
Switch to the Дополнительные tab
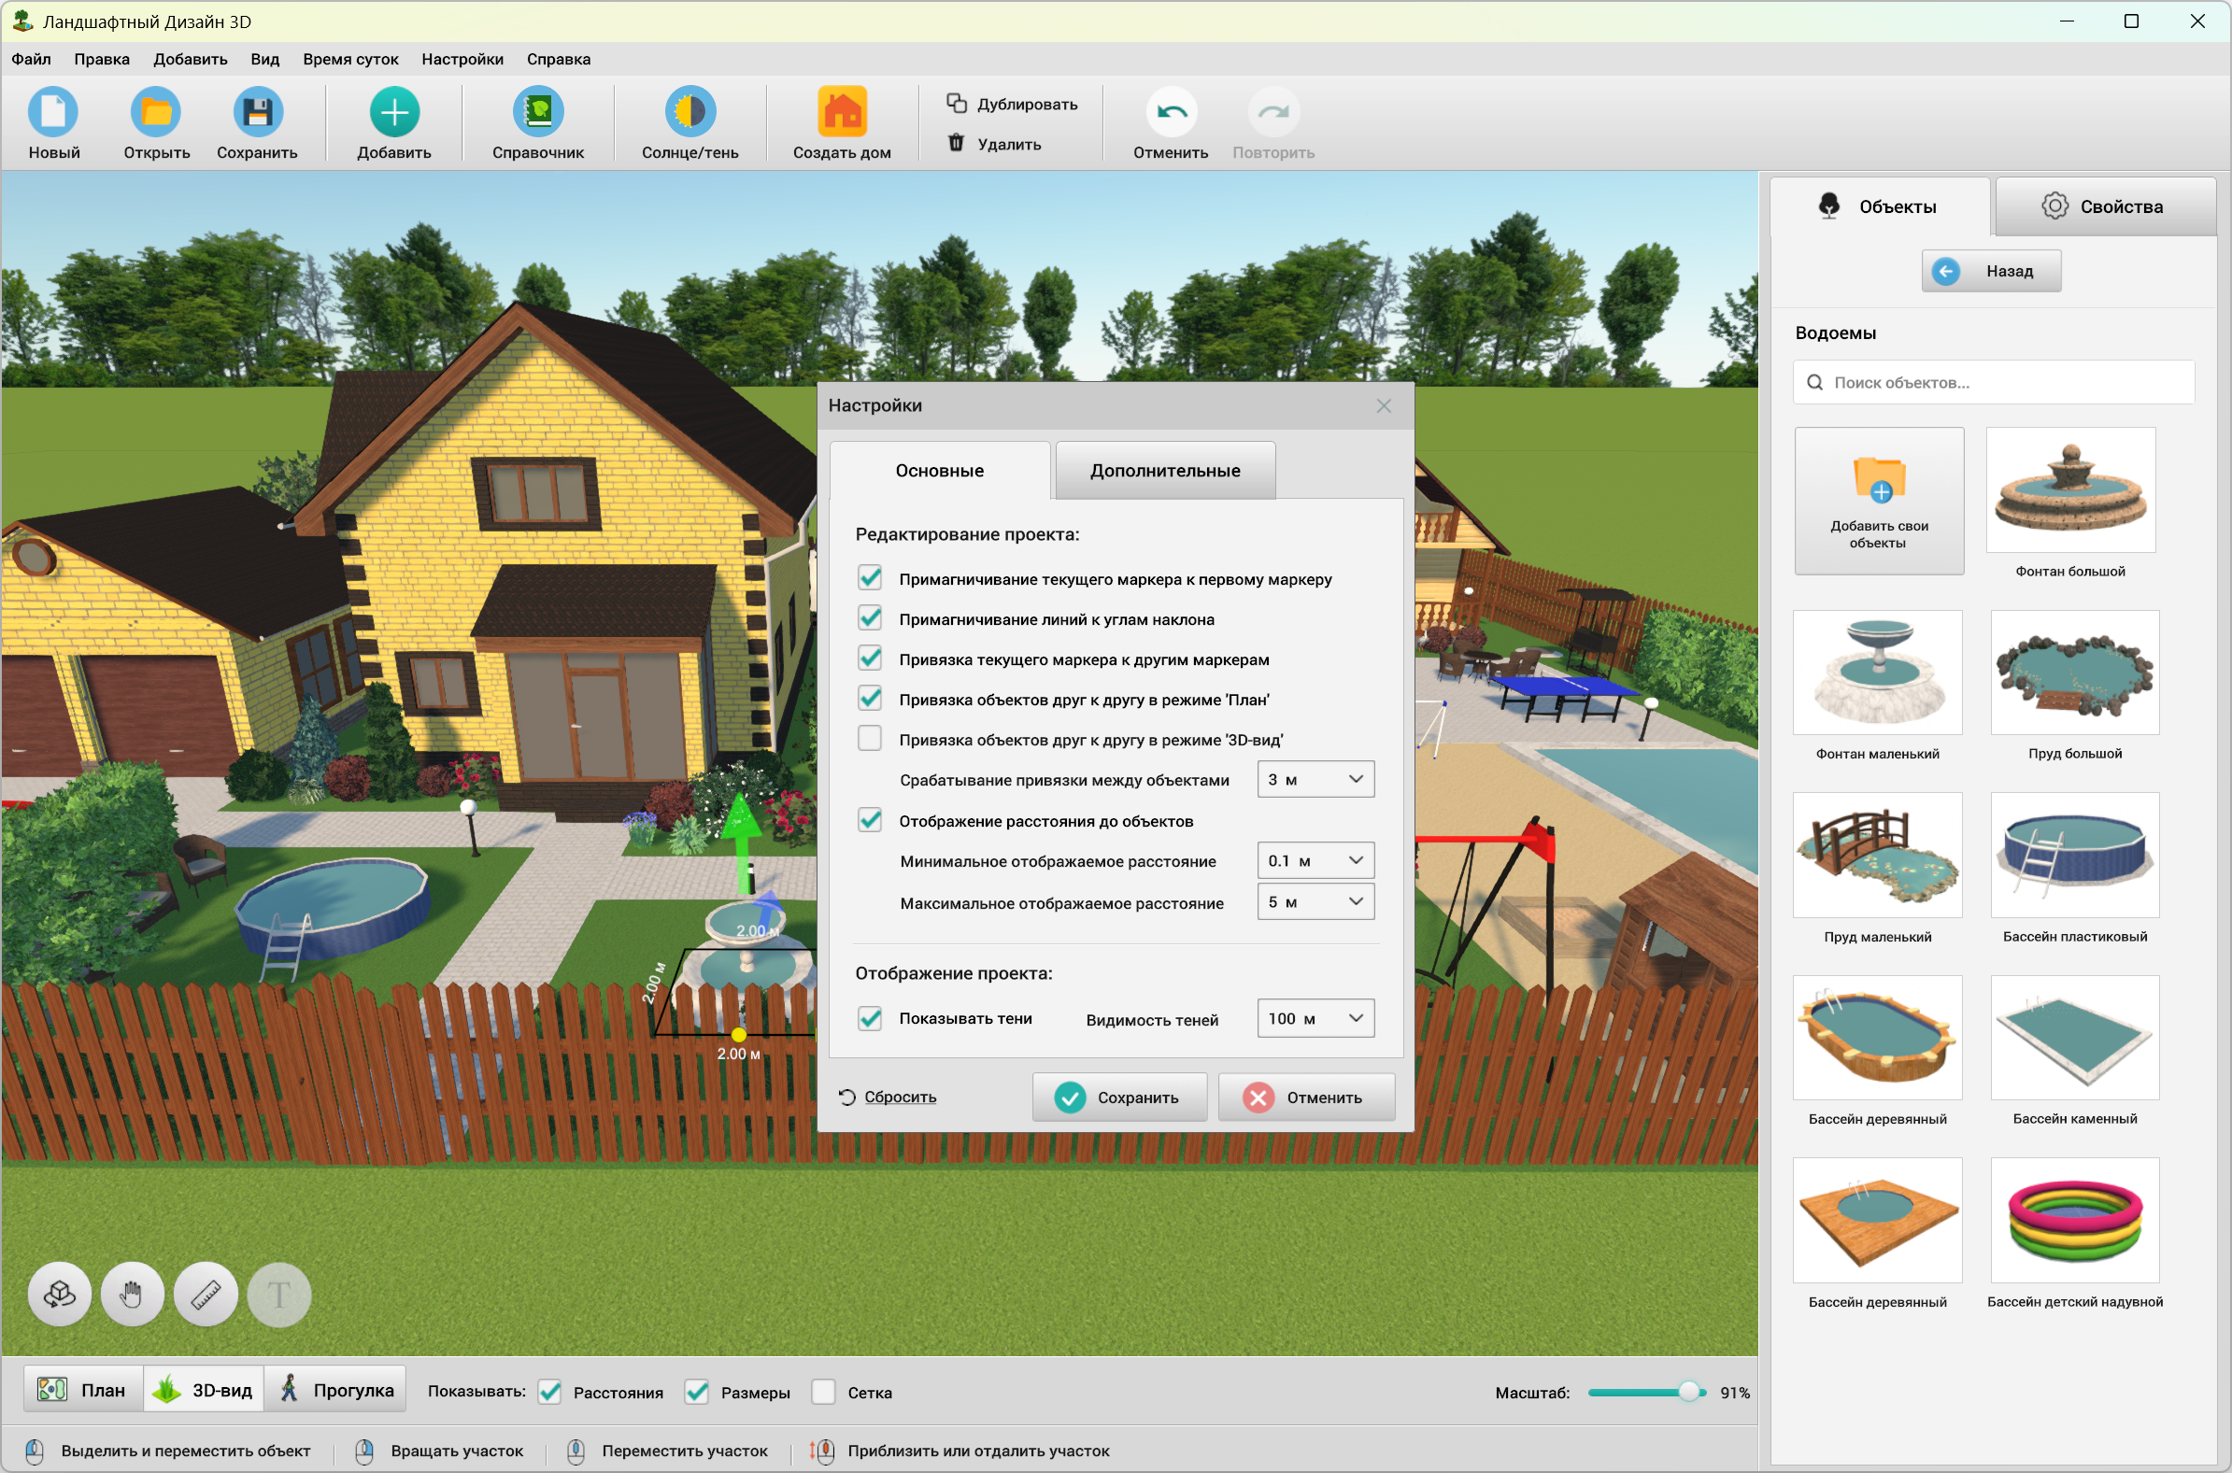pos(1165,471)
